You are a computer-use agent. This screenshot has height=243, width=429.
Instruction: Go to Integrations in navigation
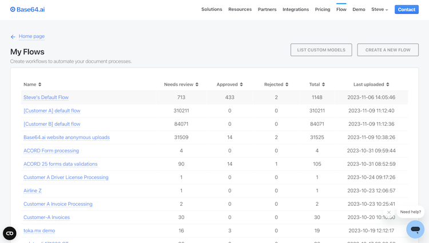coord(296,10)
